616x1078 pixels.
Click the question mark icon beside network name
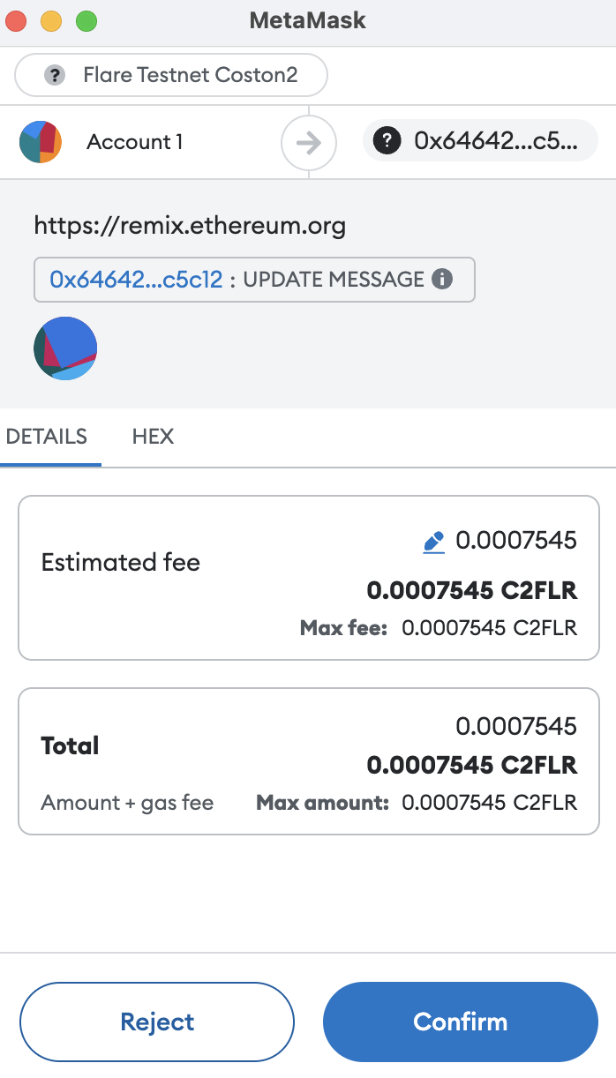(56, 75)
